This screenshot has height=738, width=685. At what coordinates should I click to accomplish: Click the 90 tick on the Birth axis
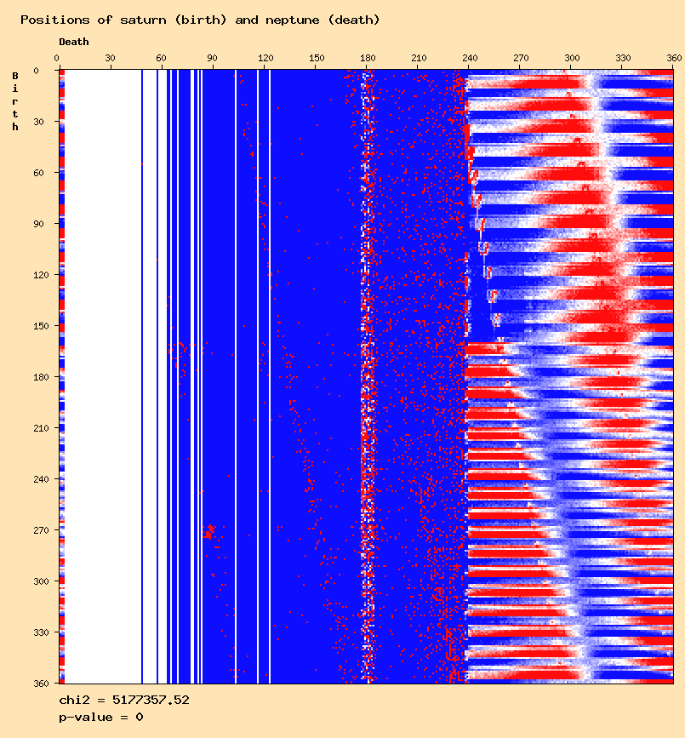click(38, 224)
